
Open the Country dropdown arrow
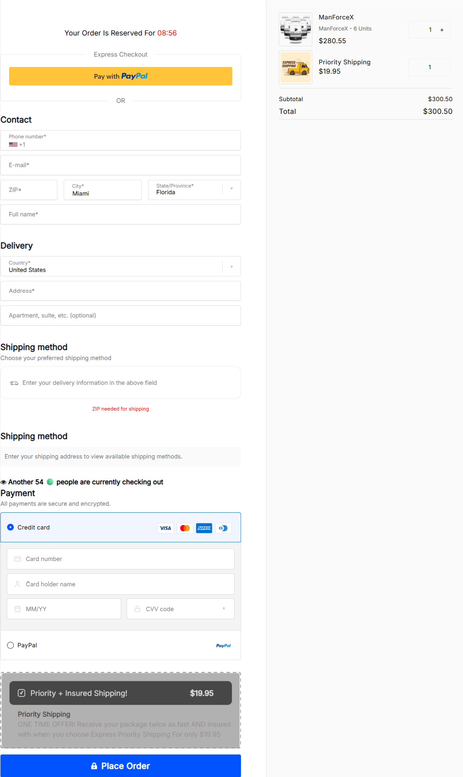[231, 267]
